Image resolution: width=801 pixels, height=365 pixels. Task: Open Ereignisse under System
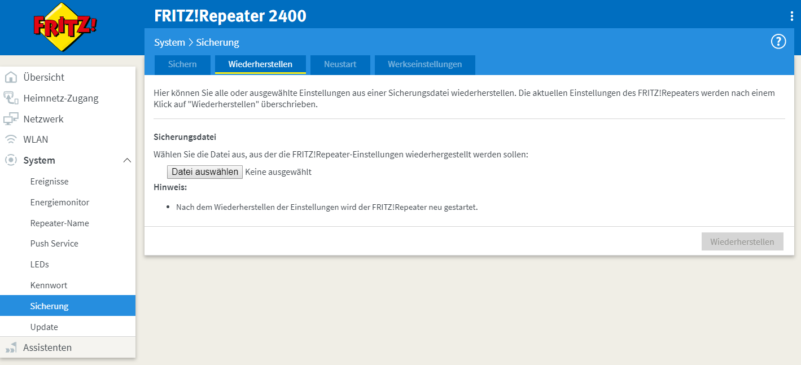click(x=68, y=182)
